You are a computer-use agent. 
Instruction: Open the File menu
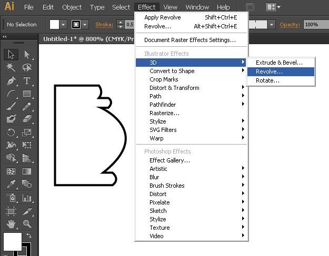tap(29, 7)
